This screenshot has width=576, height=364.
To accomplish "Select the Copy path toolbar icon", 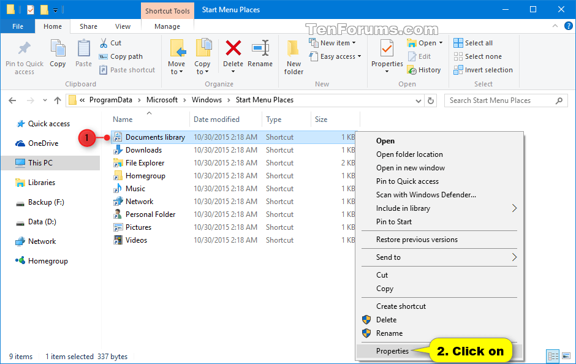I will [x=121, y=56].
